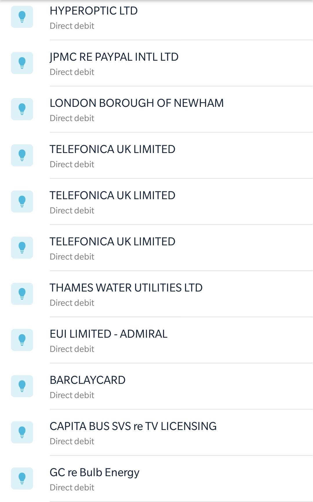The image size is (313, 502).
Task: Select the BARCLAYCARD direct debit entry
Action: [x=88, y=380]
